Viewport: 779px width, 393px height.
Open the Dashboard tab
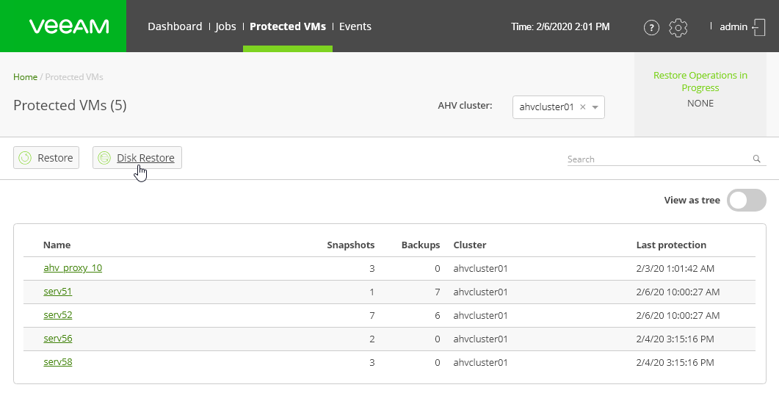tap(175, 26)
